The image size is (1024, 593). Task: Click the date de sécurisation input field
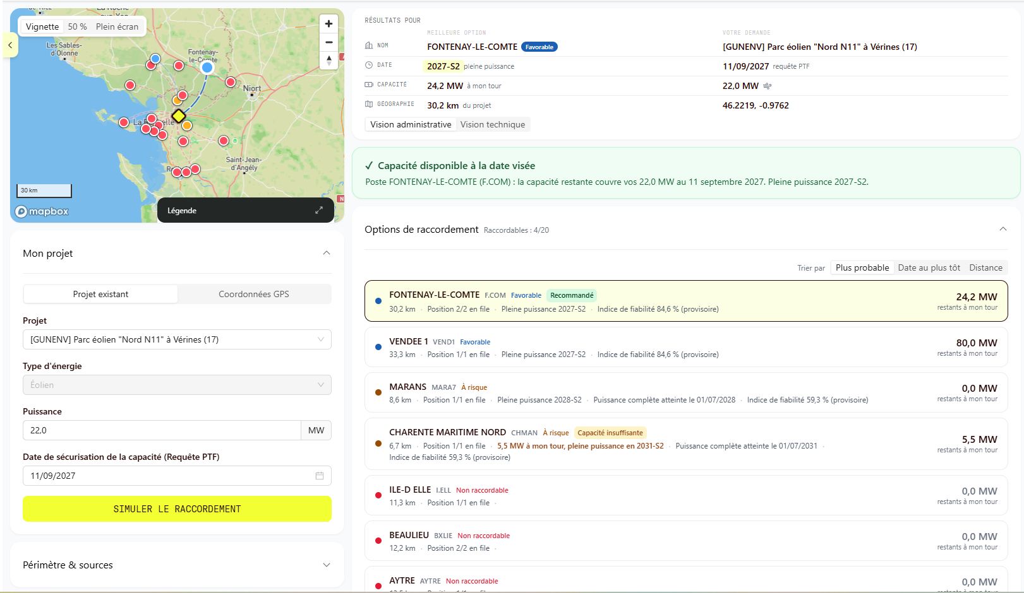(x=177, y=476)
